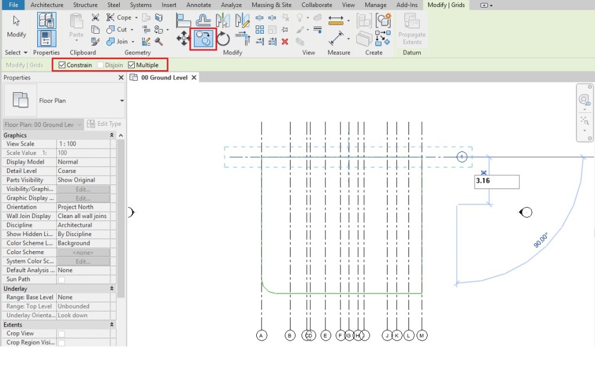Disable the Multiple checkbox

point(131,65)
